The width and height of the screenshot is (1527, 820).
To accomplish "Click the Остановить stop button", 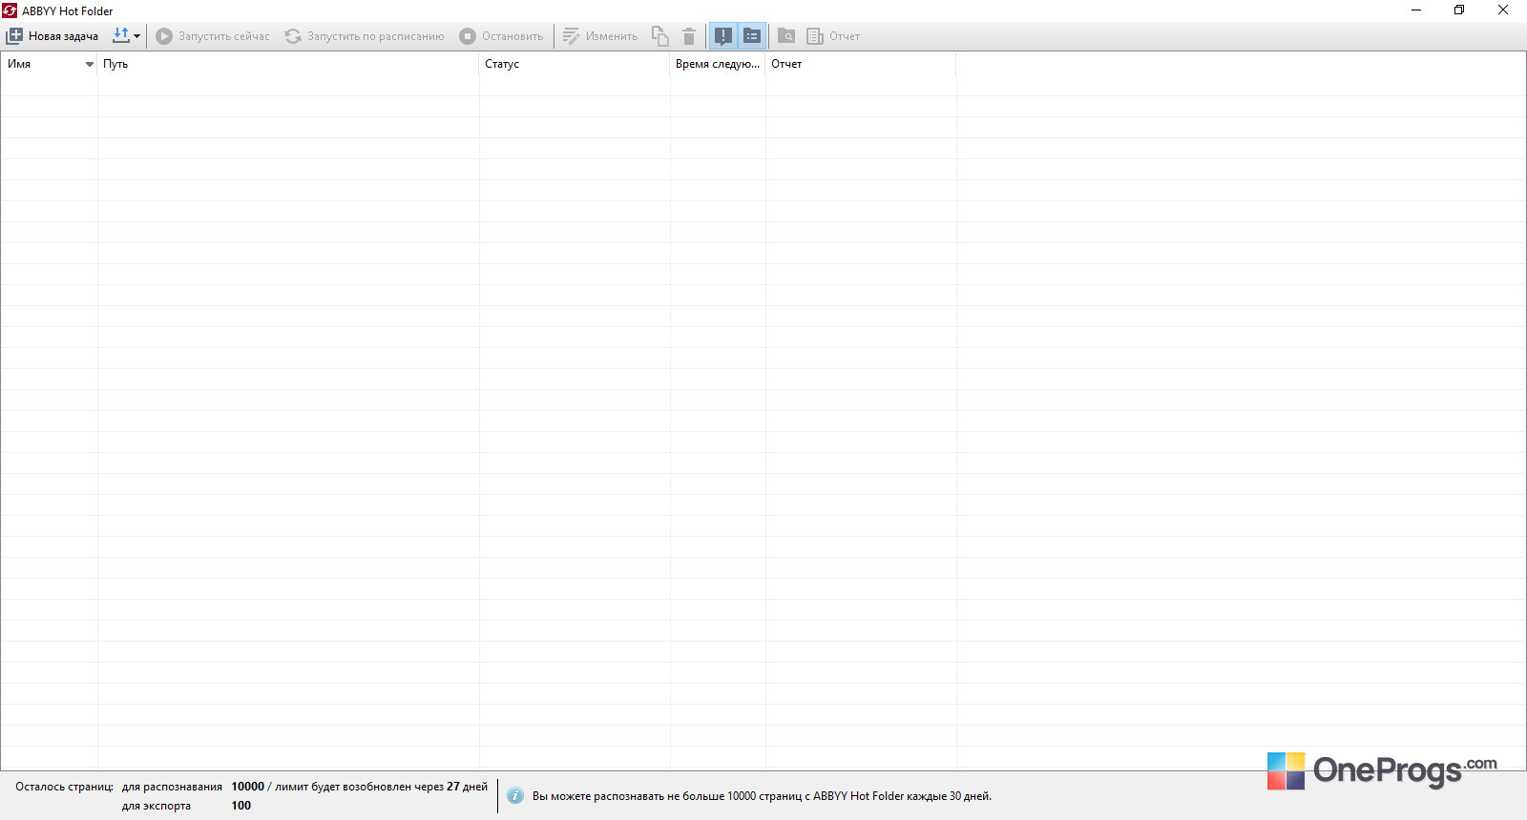I will 501,36.
